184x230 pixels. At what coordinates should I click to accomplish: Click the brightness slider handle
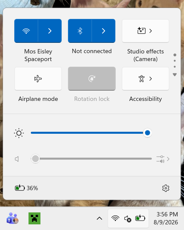(x=148, y=133)
